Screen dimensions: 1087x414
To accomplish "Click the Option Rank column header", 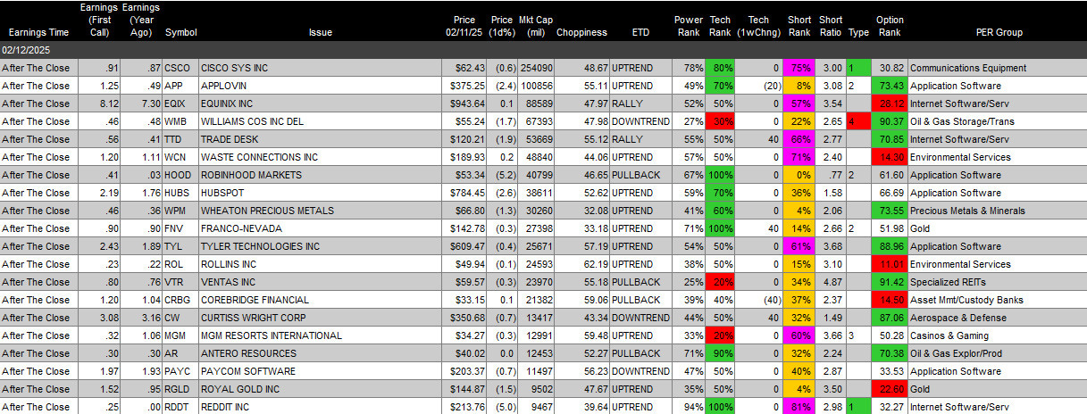I will coord(890,26).
